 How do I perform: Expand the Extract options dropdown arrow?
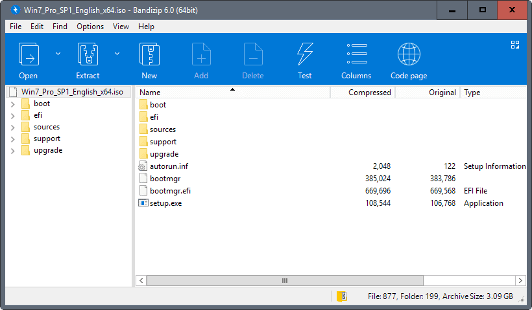117,54
